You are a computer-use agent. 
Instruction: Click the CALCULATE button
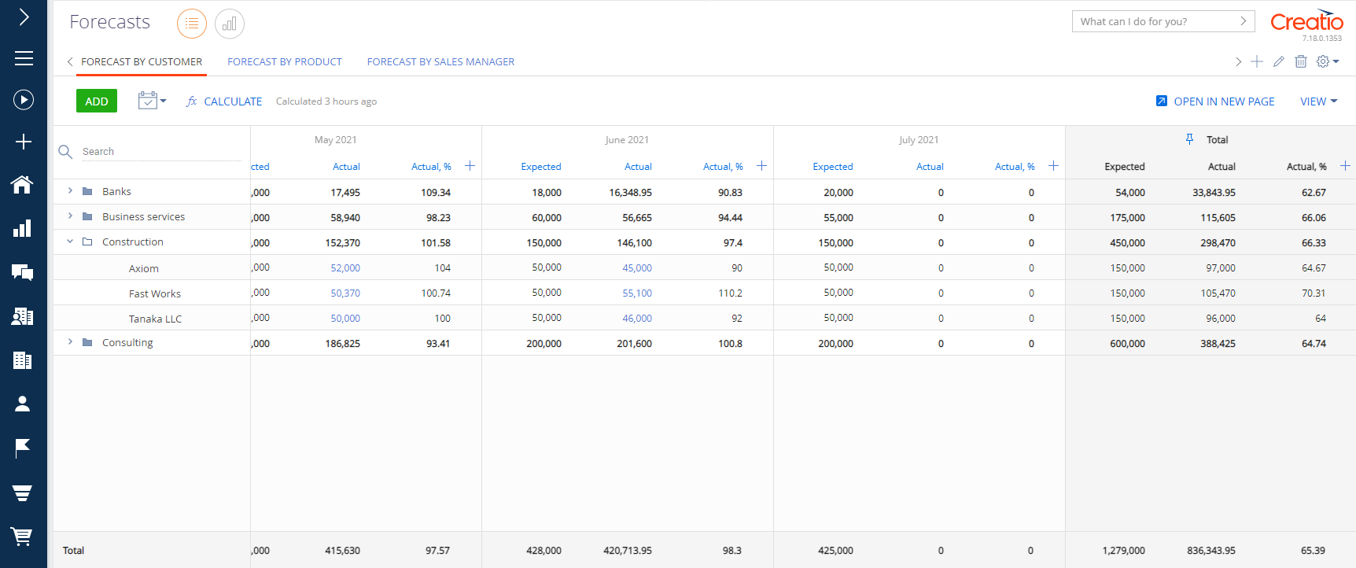pos(224,101)
